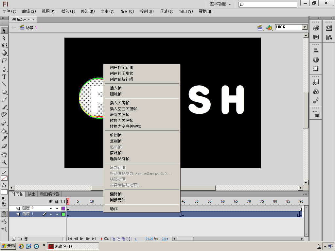Open the Components panel icon
This screenshot has width=335, height=251.
coord(316,92)
